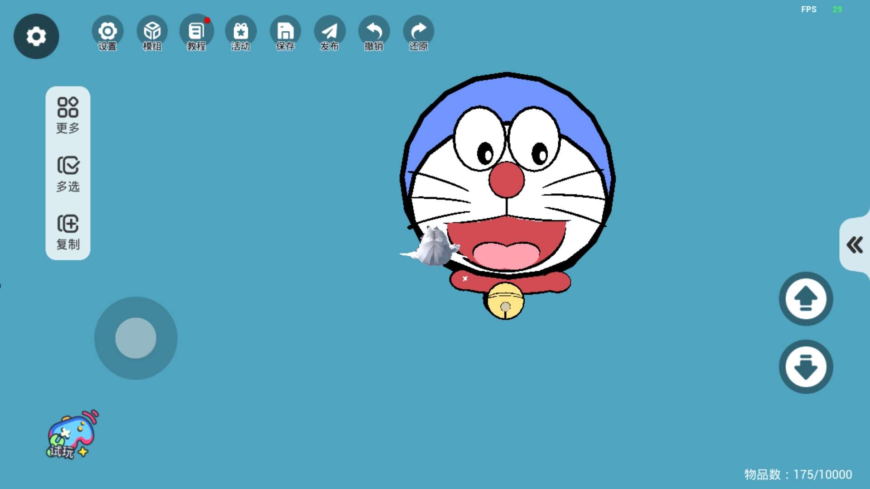Open the 教程 tutorial icon

[196, 33]
